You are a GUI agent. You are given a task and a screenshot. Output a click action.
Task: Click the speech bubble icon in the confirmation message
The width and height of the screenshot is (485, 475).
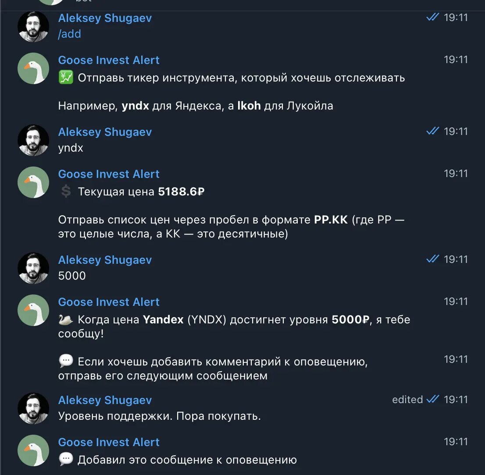[65, 459]
